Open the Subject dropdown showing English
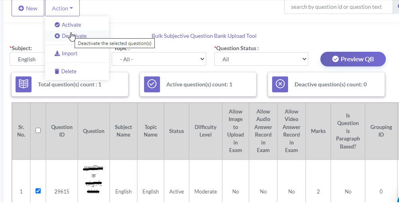Screen dimensions: 399x205 pyautogui.click(x=28, y=59)
